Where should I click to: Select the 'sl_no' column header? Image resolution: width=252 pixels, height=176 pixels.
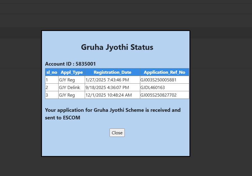pos(52,72)
